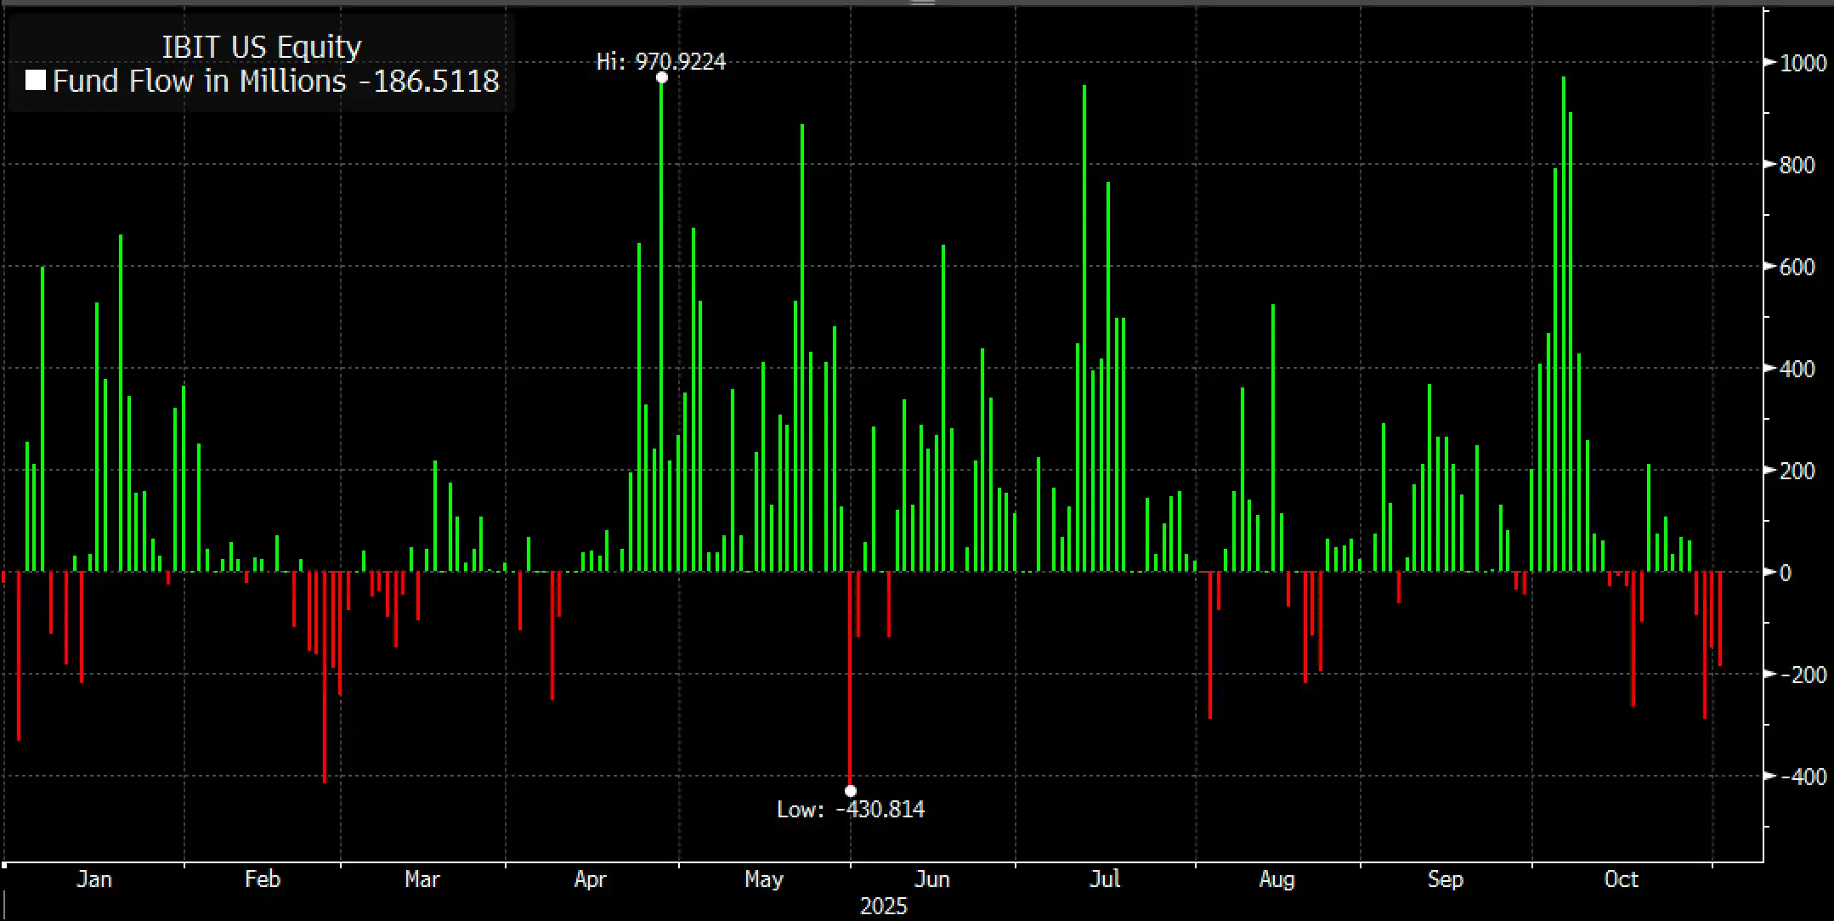Select the Feb axis label

pos(263,880)
